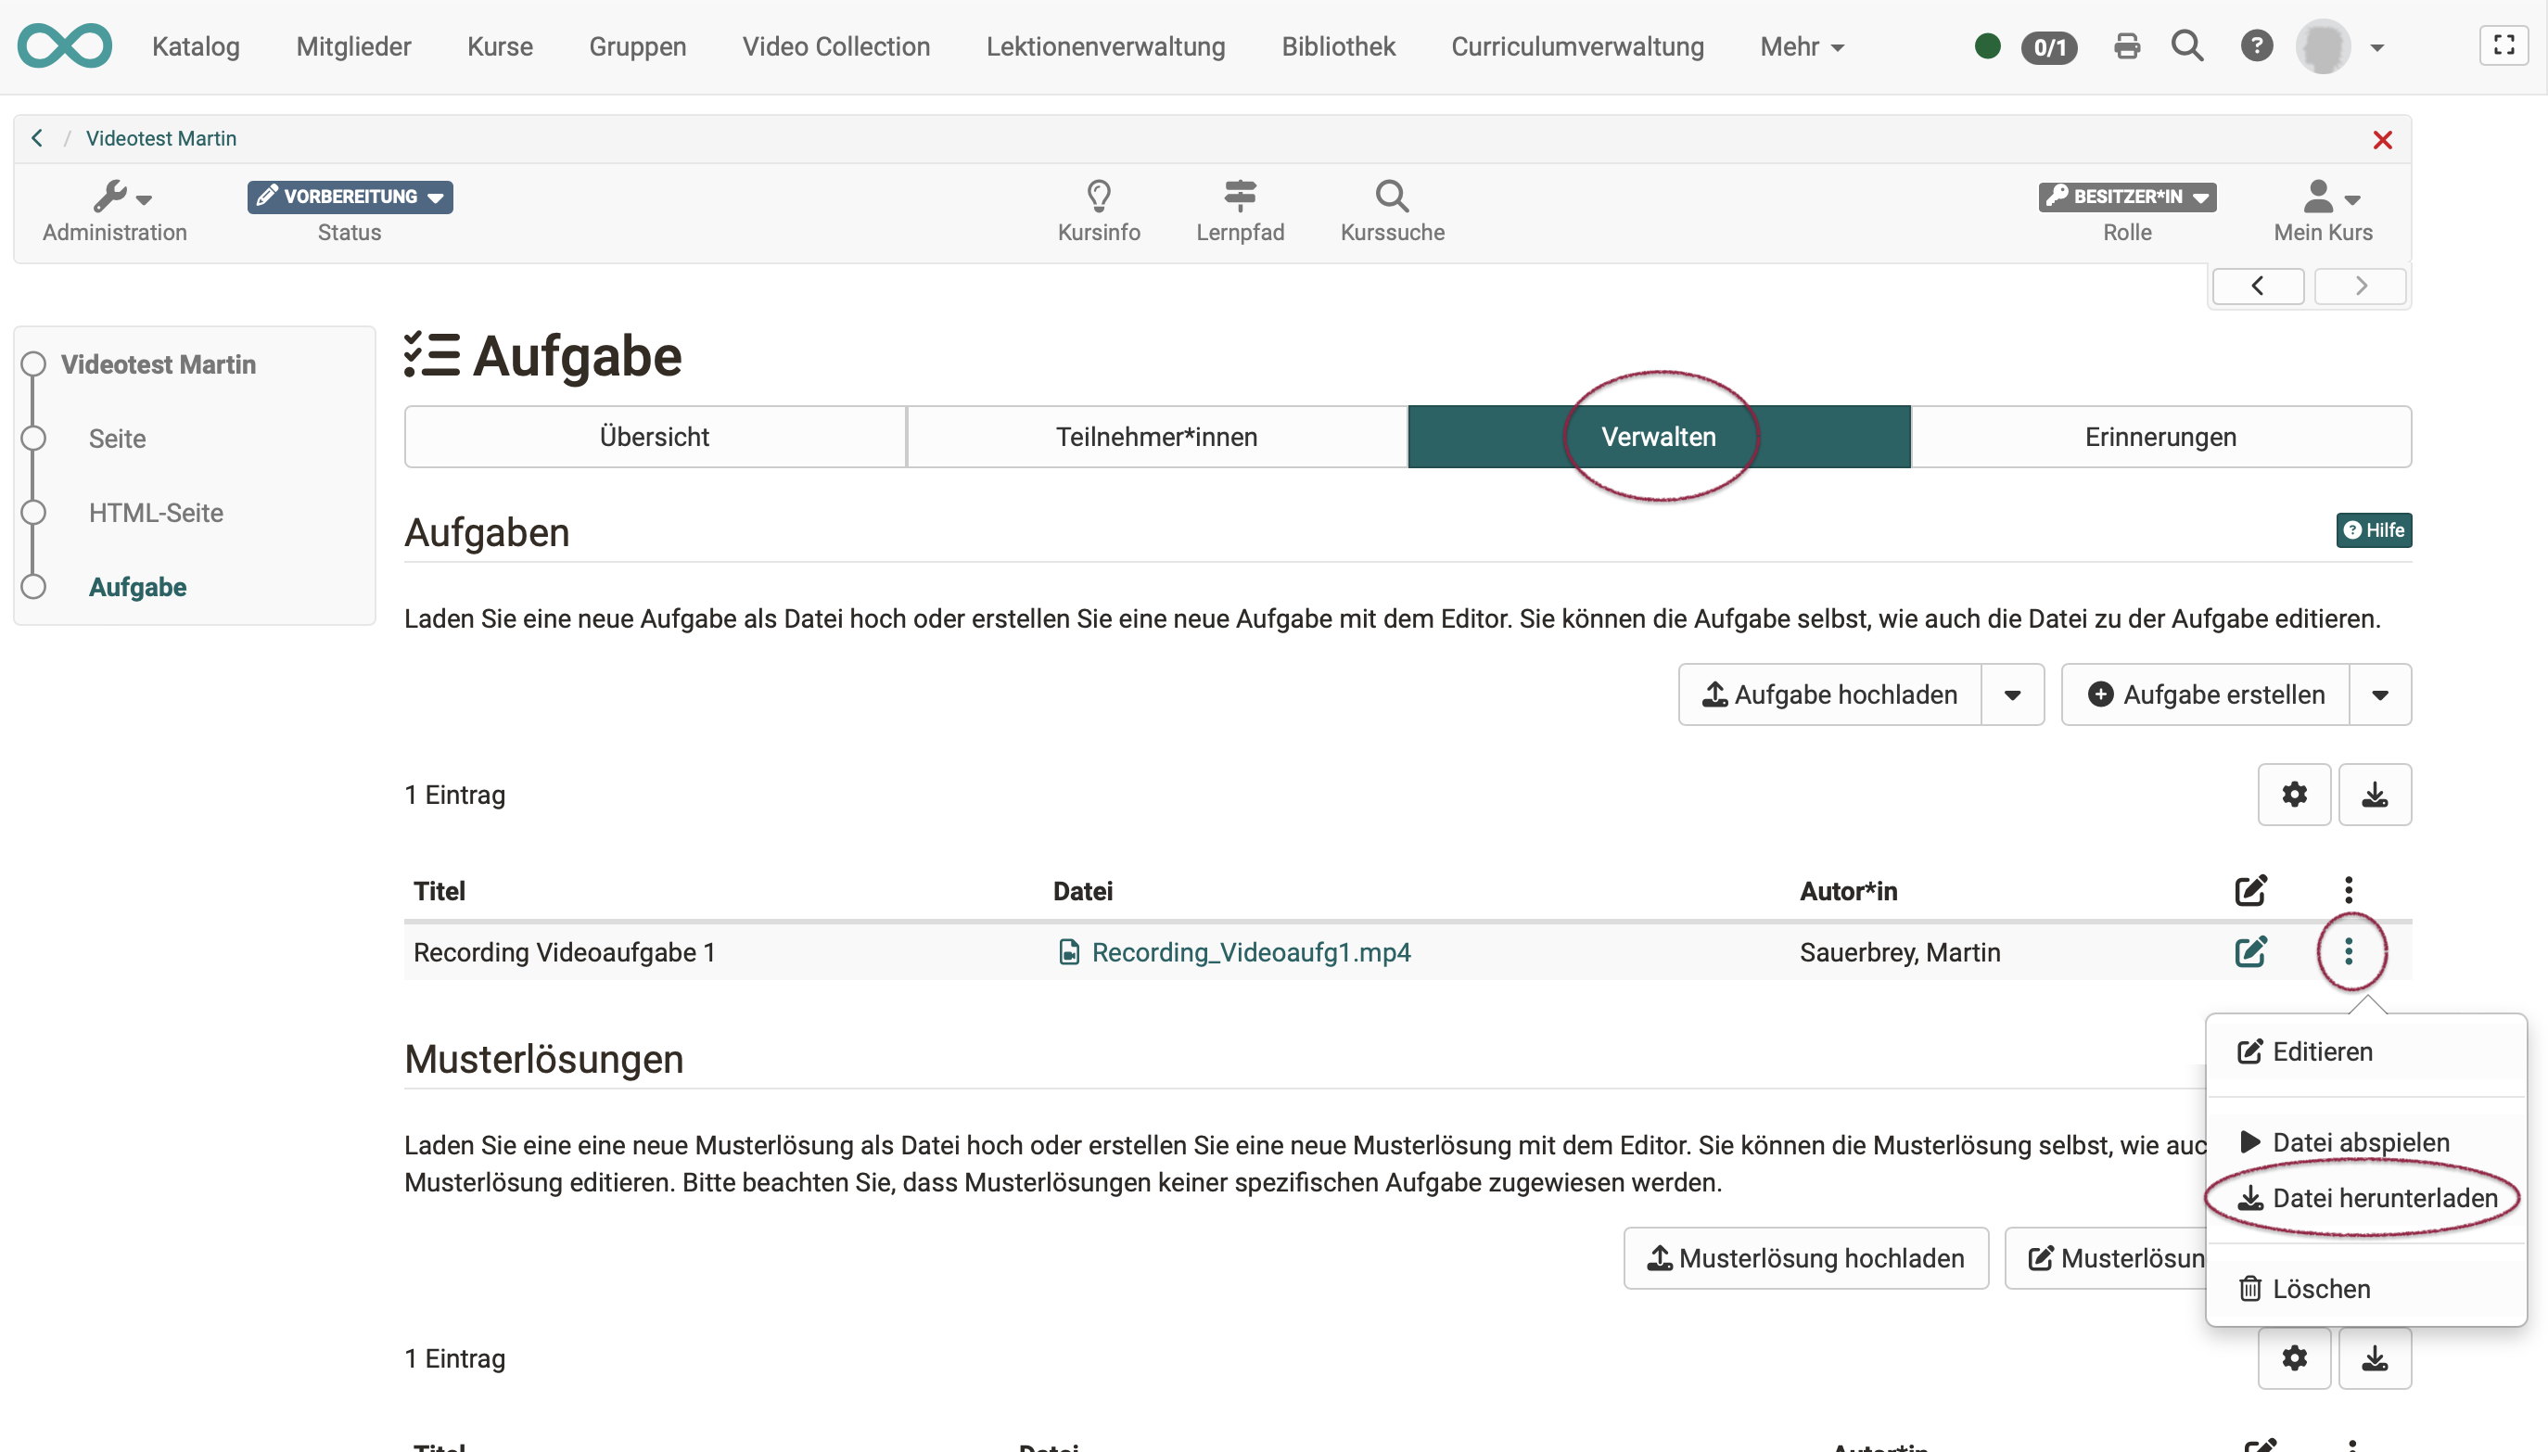Click the Kurssuche magnifier icon
The image size is (2548, 1452).
pyautogui.click(x=1391, y=196)
